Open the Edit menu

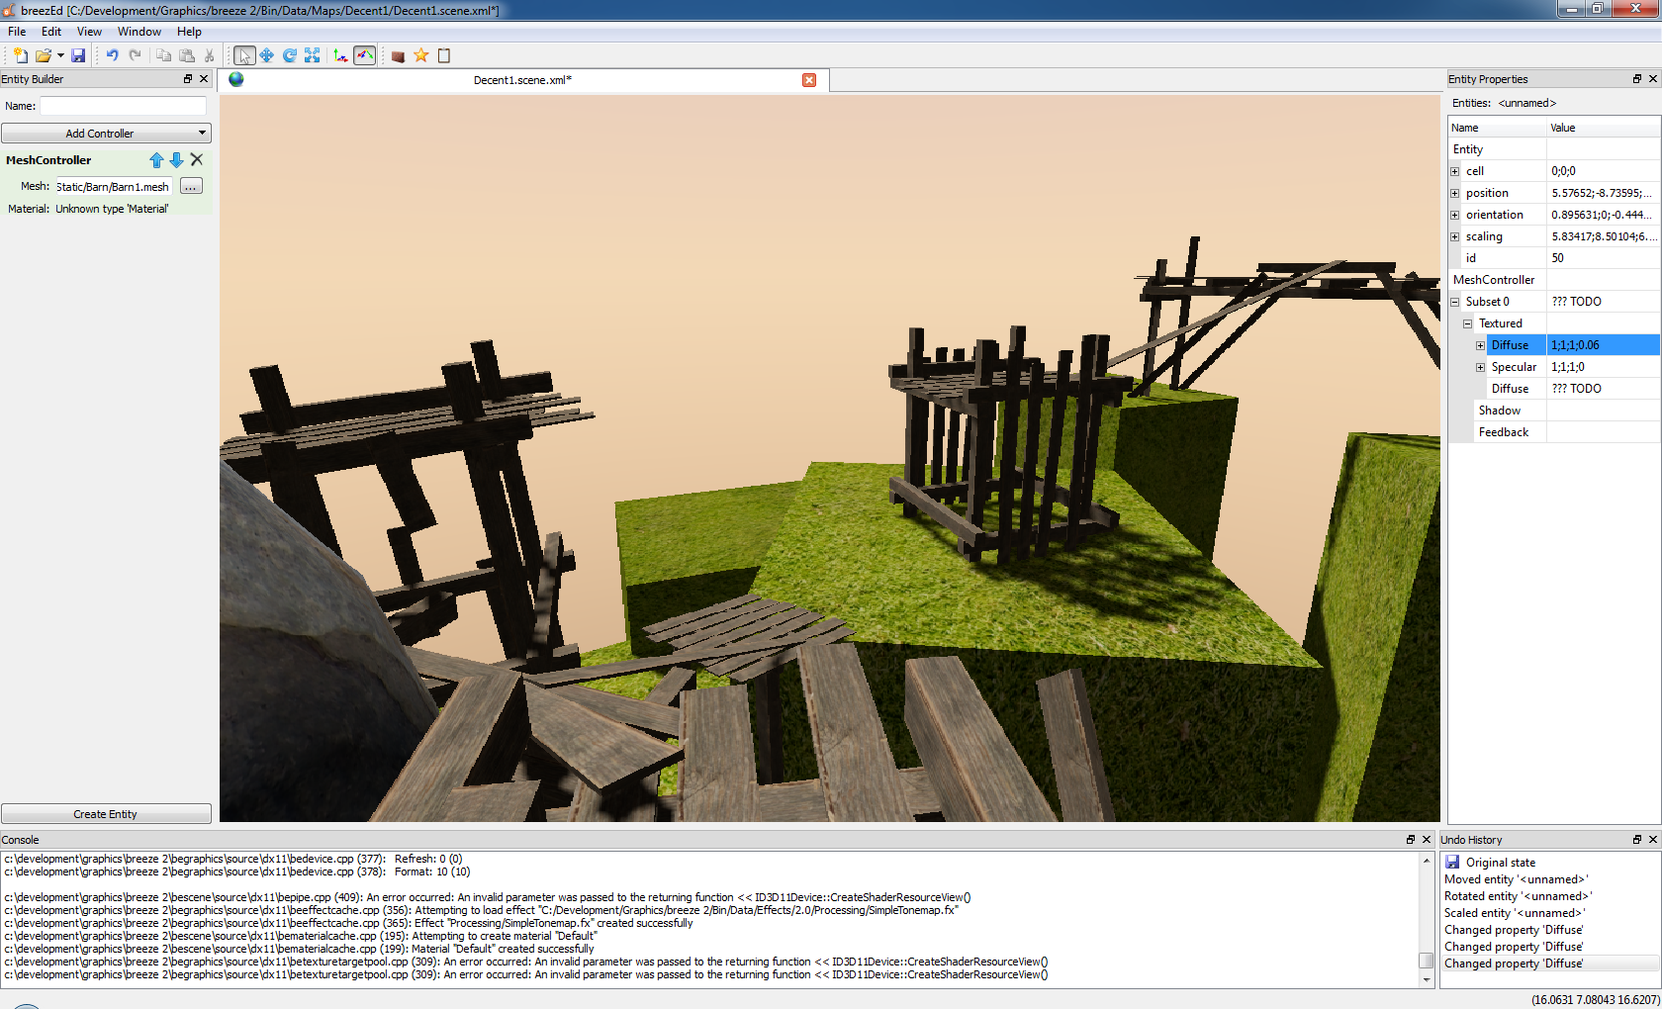pos(51,32)
